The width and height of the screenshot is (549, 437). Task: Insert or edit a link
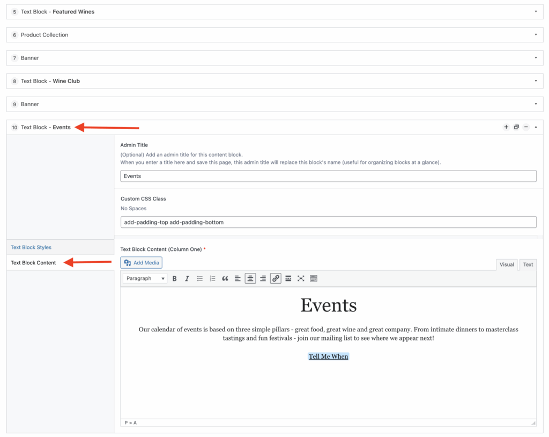point(275,278)
